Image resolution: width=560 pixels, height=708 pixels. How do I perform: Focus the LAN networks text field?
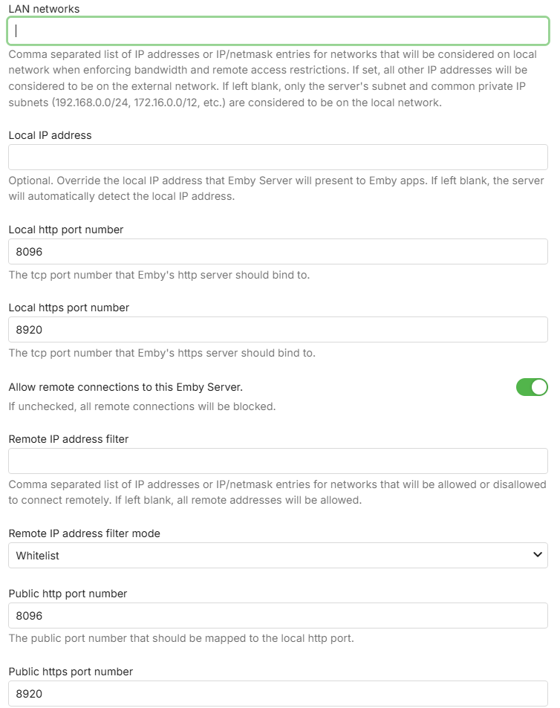278,31
